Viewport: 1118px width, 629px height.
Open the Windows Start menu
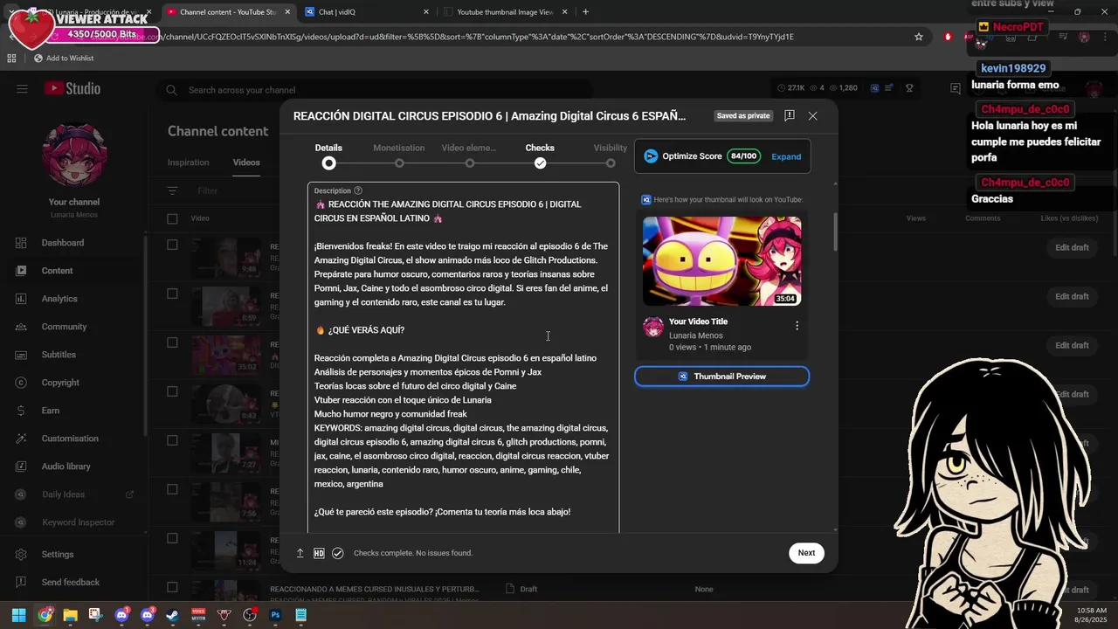click(18, 615)
